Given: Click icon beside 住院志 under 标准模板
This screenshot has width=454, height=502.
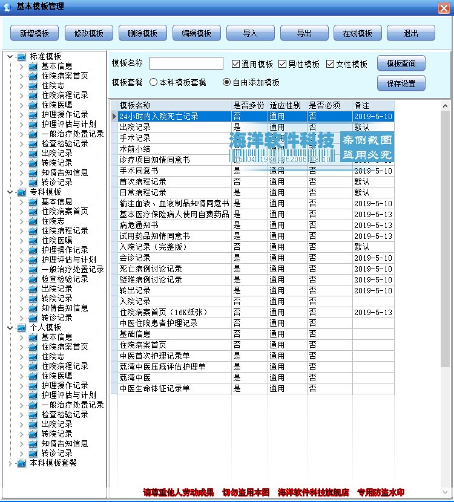Looking at the screenshot, I should click(33, 85).
